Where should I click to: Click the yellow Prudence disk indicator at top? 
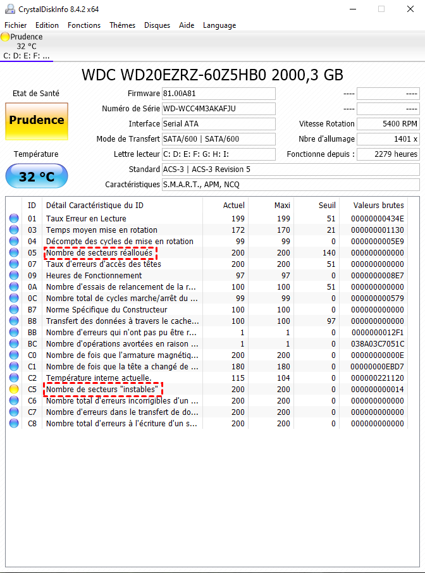(x=6, y=37)
